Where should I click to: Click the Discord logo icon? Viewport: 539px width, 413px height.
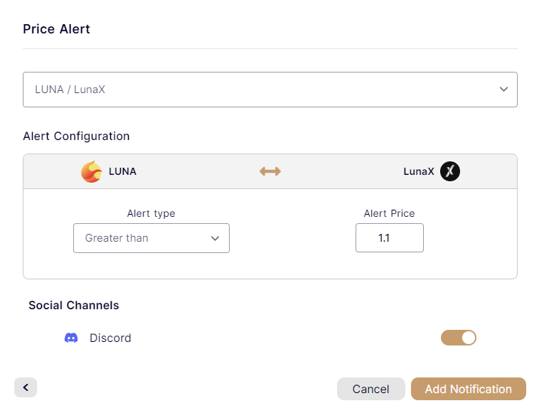pos(71,338)
